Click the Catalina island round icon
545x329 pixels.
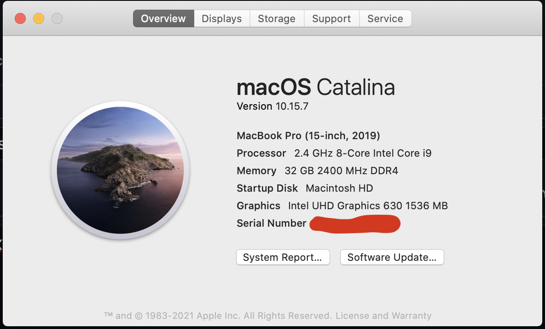[120, 170]
